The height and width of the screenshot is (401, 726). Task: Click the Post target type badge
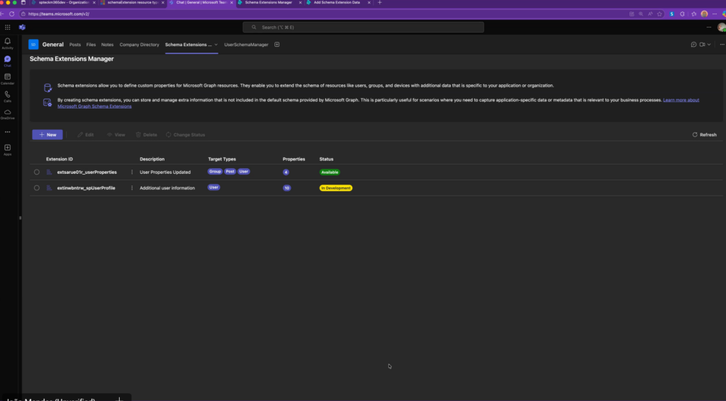click(x=230, y=172)
